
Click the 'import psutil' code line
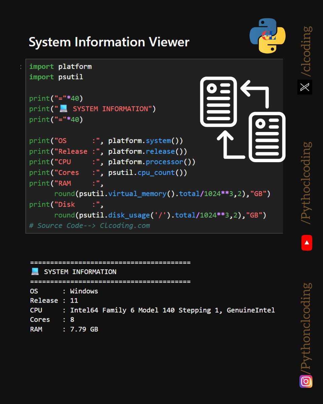coord(56,77)
